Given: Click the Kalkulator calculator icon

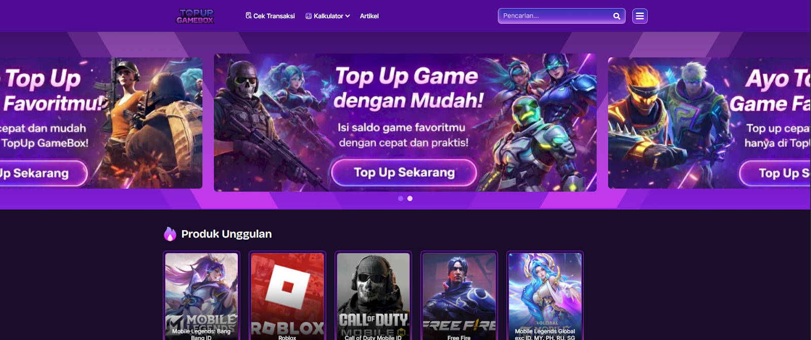Looking at the screenshot, I should (x=308, y=16).
